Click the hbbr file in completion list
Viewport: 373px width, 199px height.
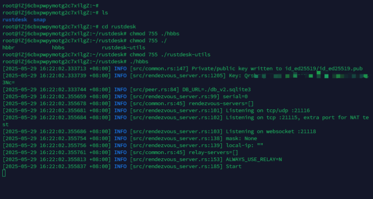(x=9, y=48)
